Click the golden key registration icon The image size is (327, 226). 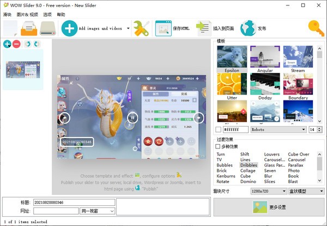315,28
